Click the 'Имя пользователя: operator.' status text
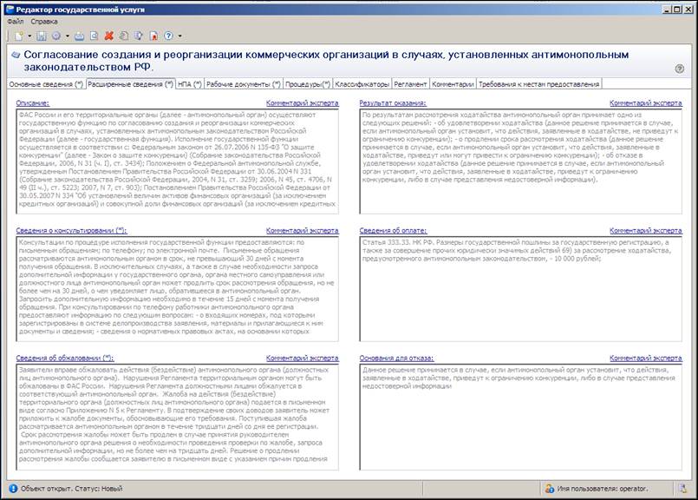Image resolution: width=698 pixels, height=500 pixels. [x=603, y=489]
